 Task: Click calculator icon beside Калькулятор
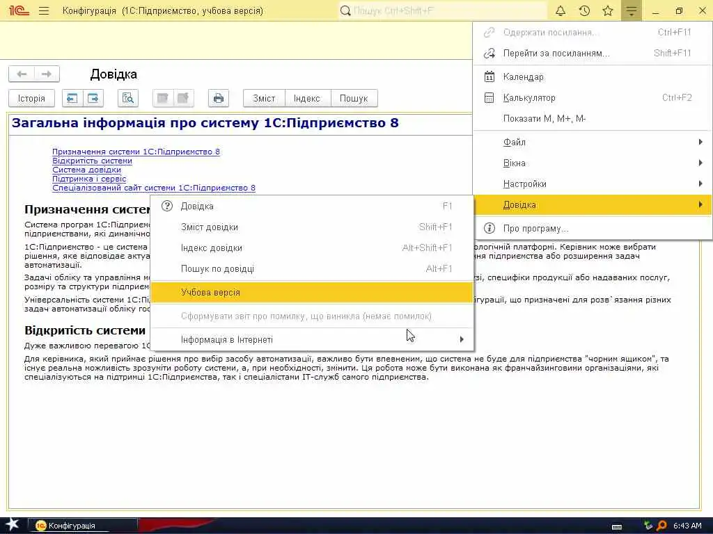(x=489, y=97)
